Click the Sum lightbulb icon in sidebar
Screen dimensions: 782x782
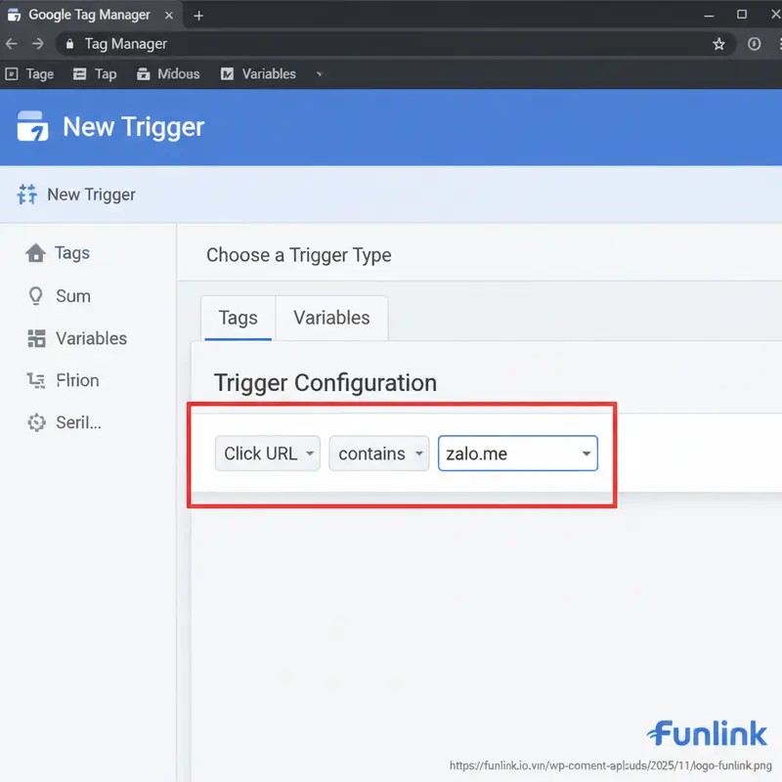click(36, 296)
